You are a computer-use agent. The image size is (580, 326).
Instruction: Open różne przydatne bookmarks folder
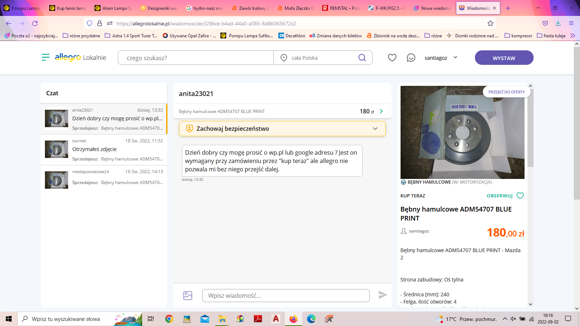(x=82, y=35)
